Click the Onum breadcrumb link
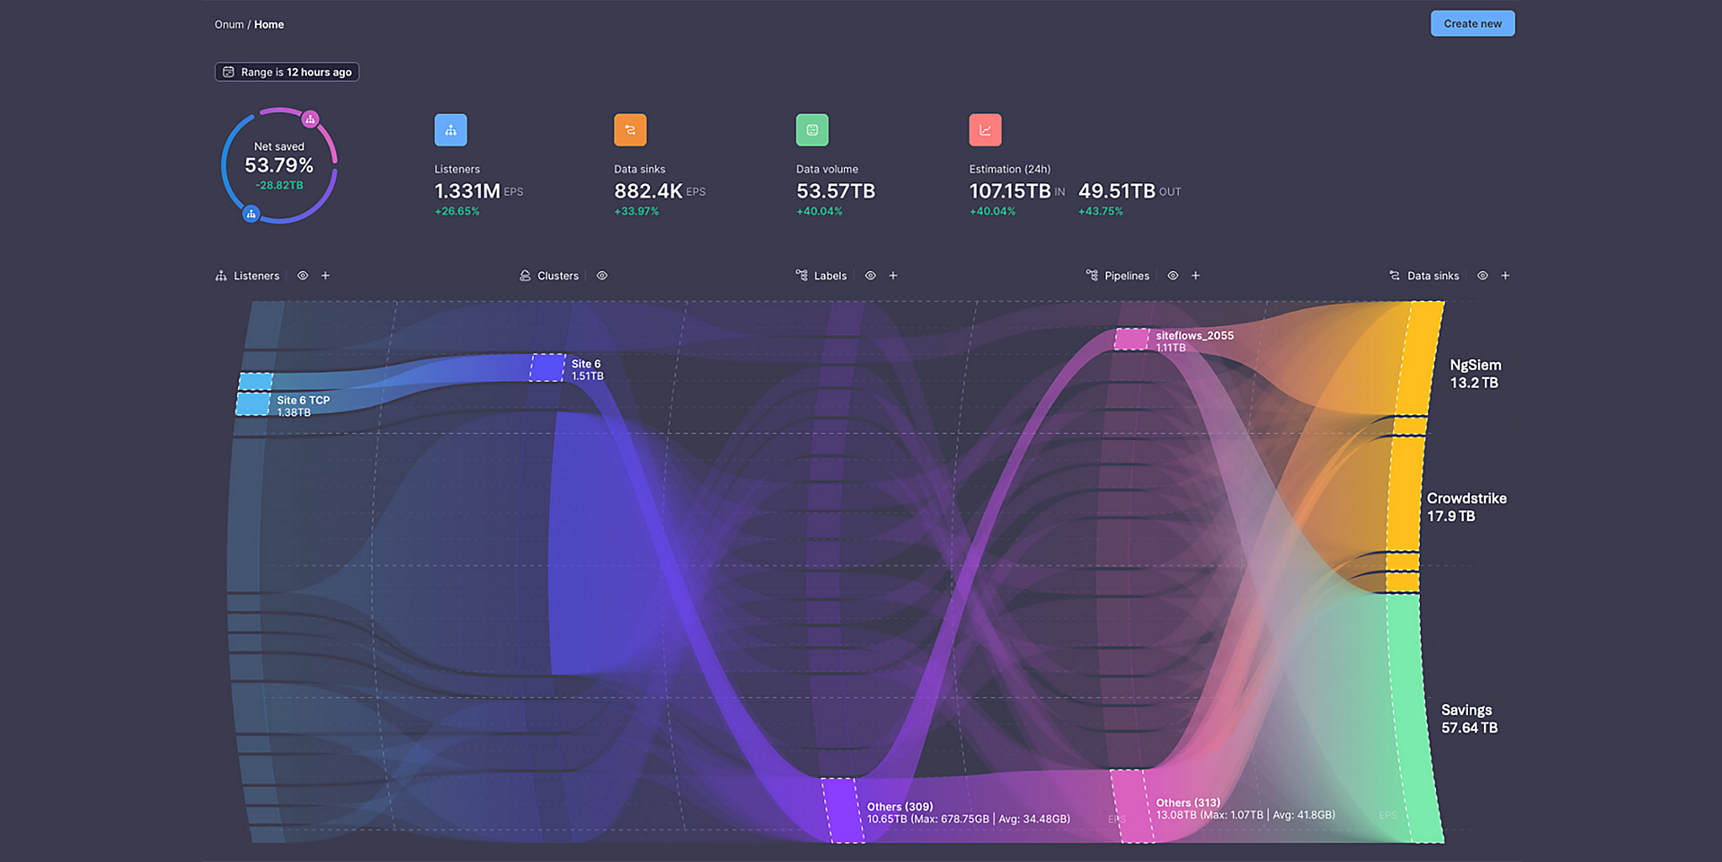 coord(228,24)
